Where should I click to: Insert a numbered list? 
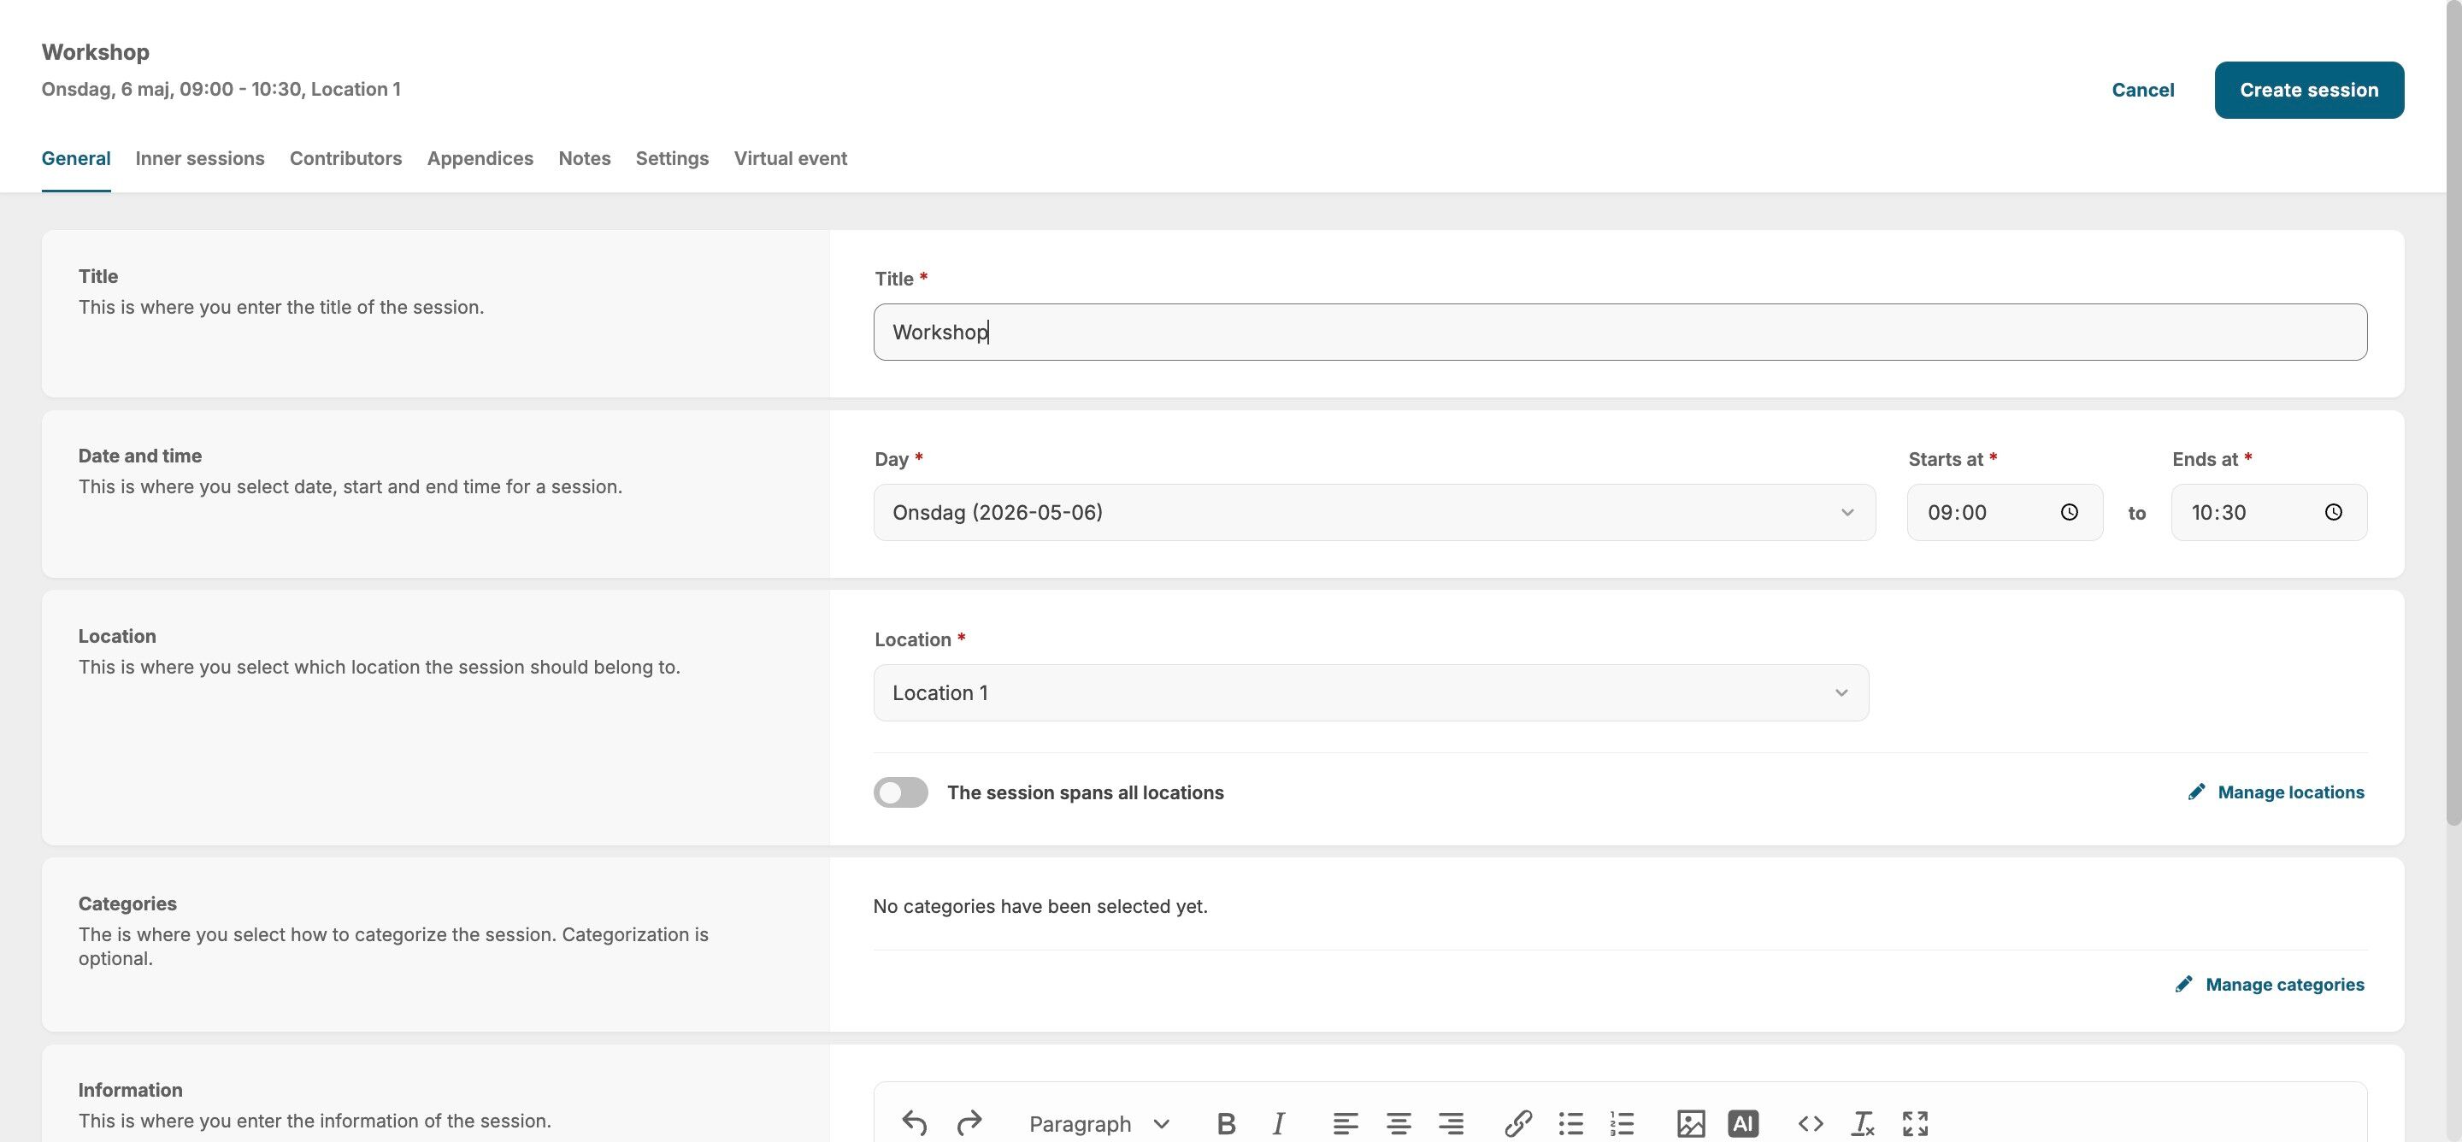1622,1124
